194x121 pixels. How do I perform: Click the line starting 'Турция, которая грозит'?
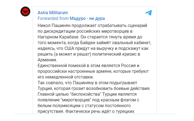(94, 89)
